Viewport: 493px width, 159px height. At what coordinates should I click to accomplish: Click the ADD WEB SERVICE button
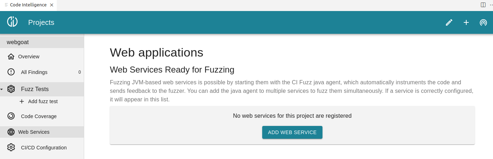292,132
